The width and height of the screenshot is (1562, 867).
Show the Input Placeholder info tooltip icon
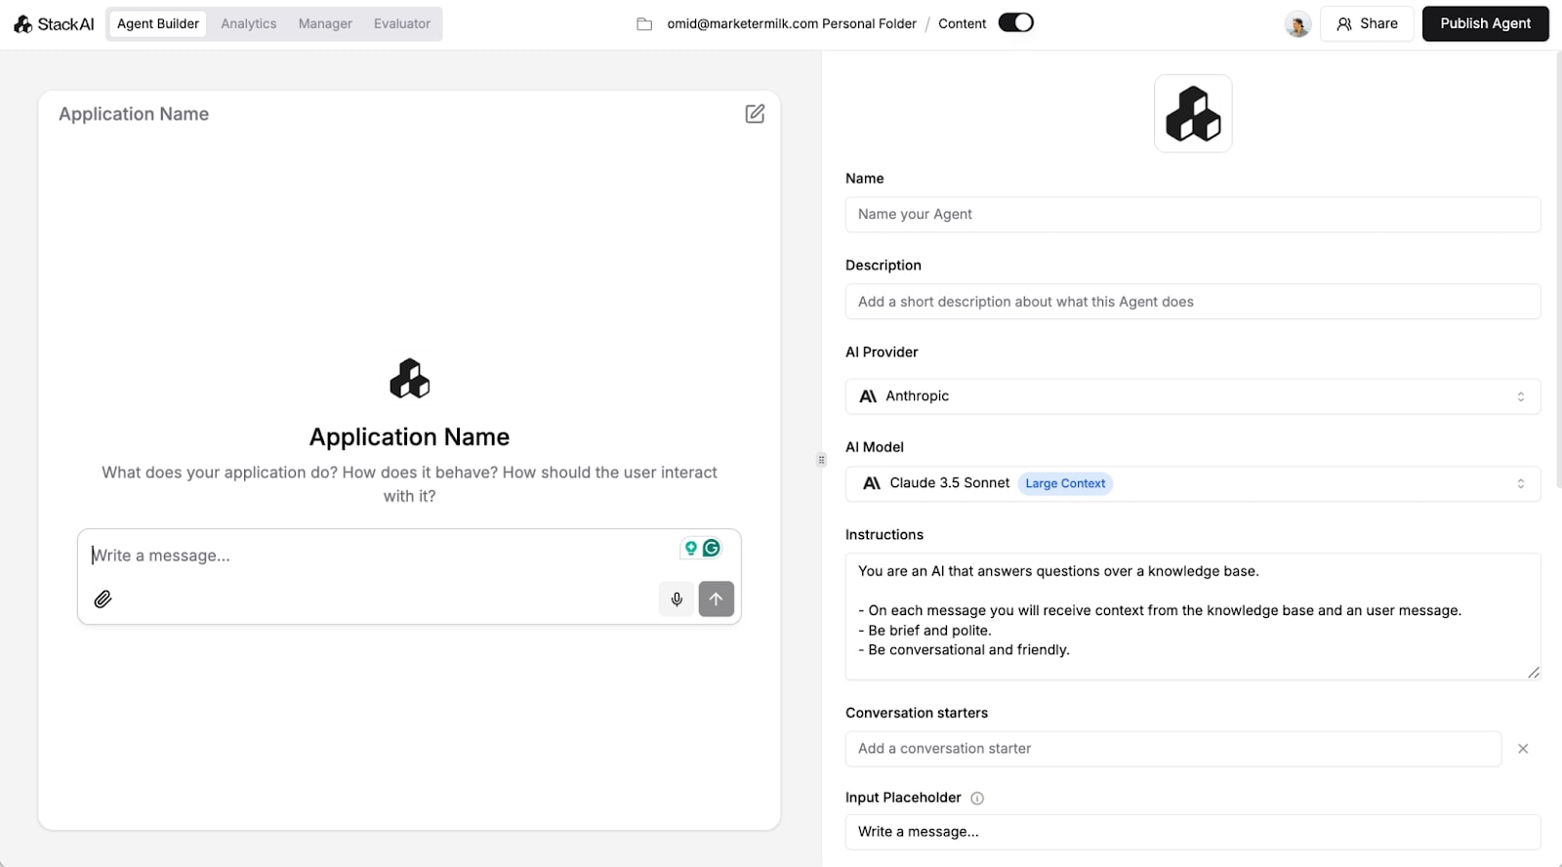977,798
